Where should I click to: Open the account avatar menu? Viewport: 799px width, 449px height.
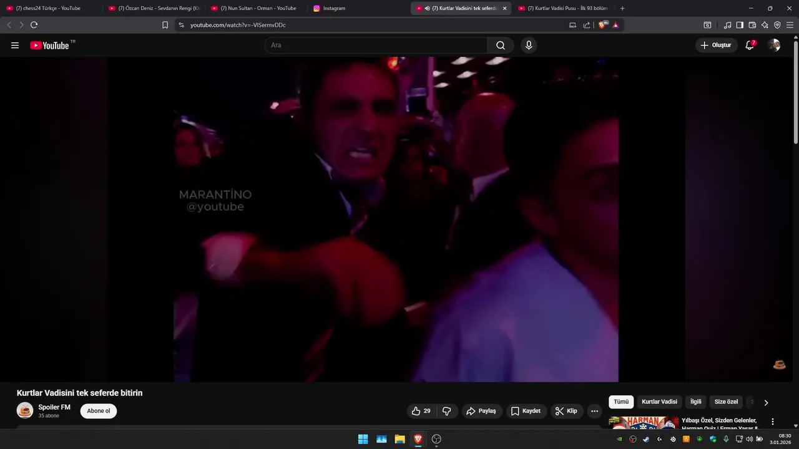coord(774,46)
